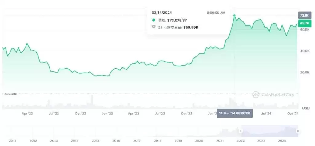Click the CoinMarketCap watermark text

coord(277,95)
